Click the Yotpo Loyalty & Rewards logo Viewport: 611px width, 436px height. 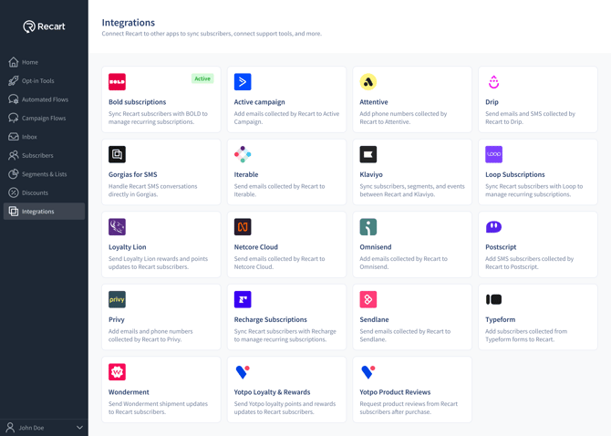point(243,372)
